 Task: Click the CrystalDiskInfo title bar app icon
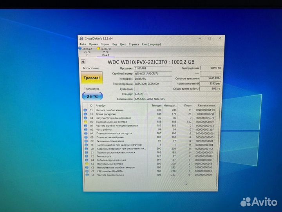click(x=81, y=38)
